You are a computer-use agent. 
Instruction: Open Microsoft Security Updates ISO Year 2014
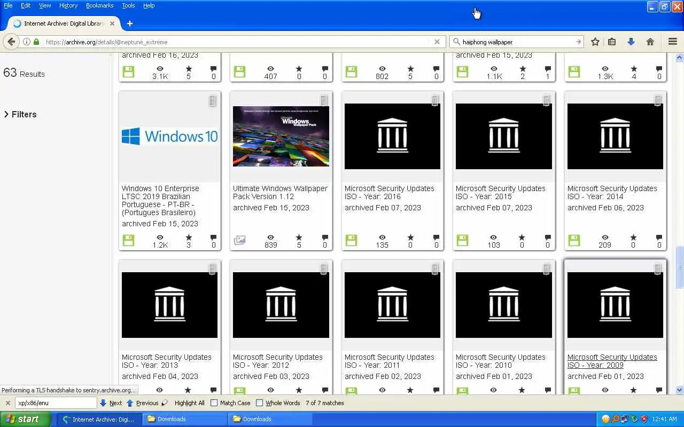coord(612,192)
